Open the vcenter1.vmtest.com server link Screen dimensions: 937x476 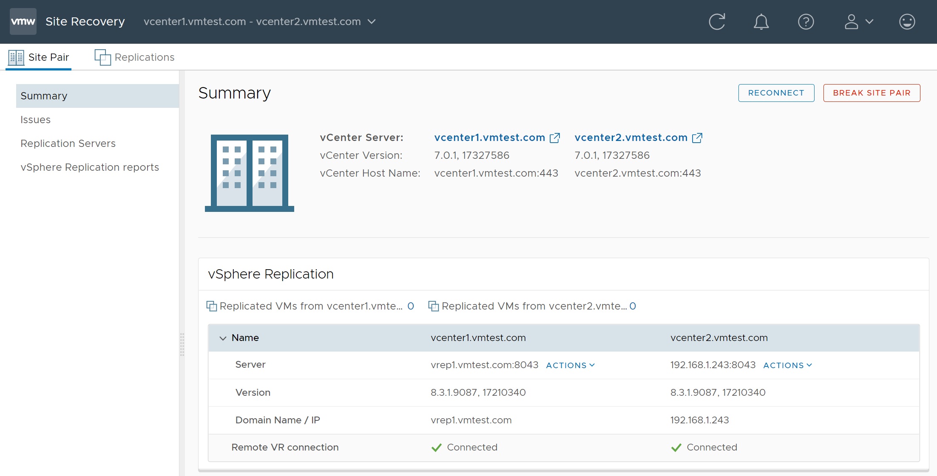[489, 138]
